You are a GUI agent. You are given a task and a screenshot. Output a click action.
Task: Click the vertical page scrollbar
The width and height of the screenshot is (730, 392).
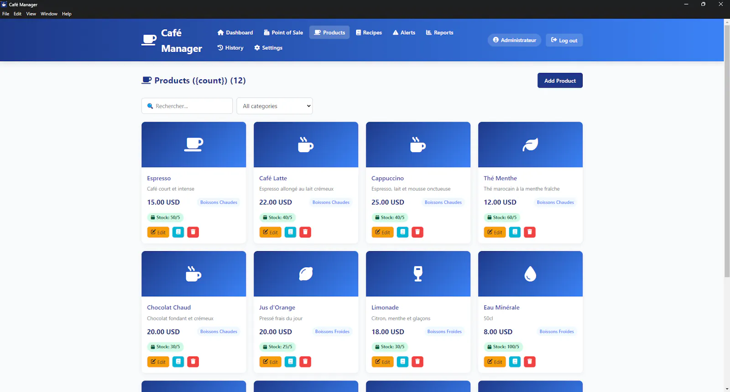(727, 150)
